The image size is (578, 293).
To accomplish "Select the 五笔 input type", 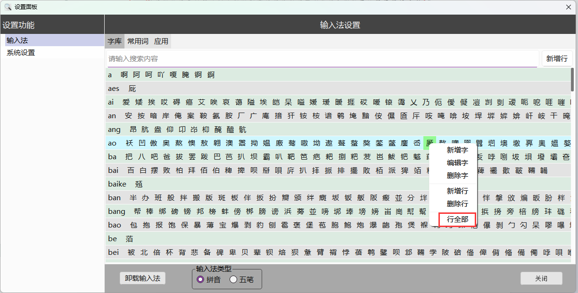I will coord(241,279).
